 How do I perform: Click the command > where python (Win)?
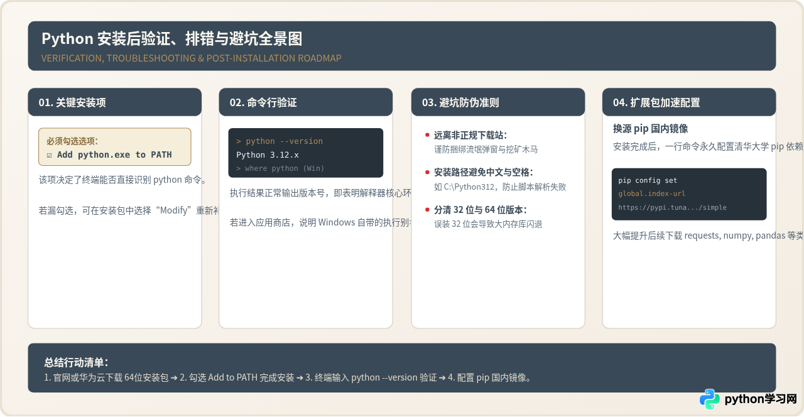280,168
